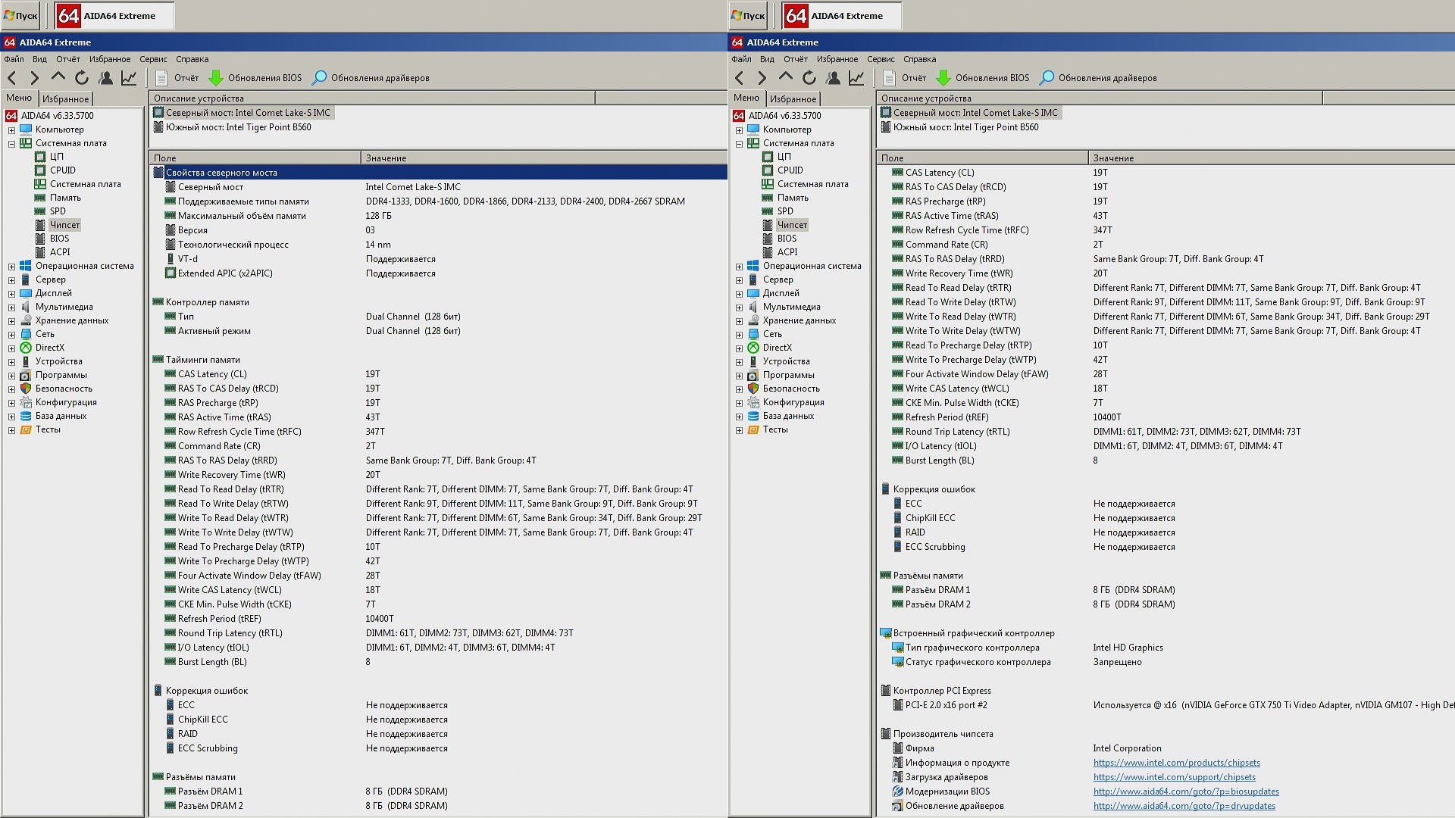Screen dimensions: 1455x818
Task: Open the aida64 biosupdates link
Action: pyautogui.click(x=1185, y=791)
